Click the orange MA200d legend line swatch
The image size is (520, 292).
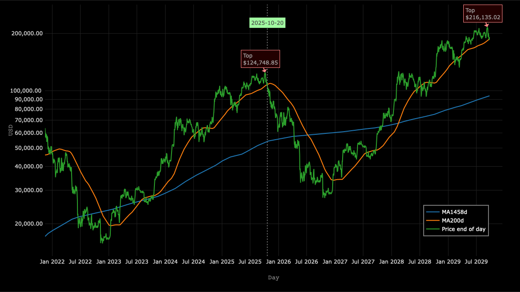point(433,221)
